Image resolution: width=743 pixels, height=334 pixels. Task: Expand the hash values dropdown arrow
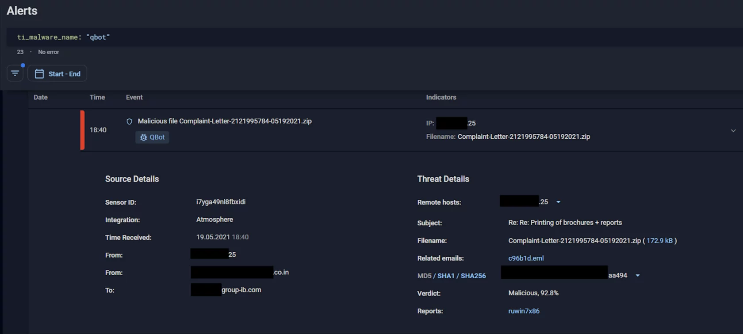coord(638,276)
